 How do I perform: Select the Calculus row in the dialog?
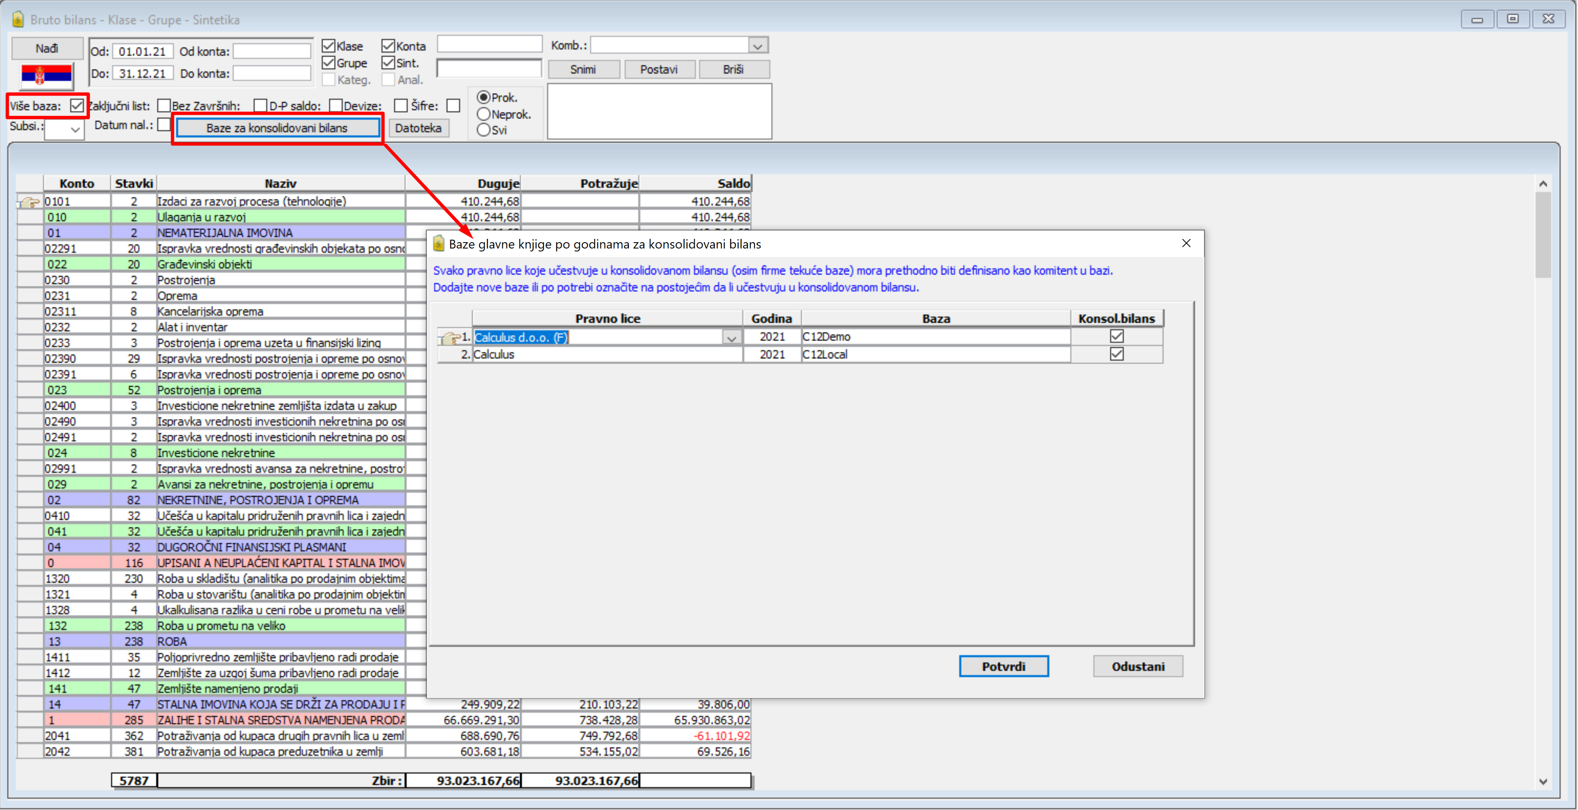click(x=800, y=355)
